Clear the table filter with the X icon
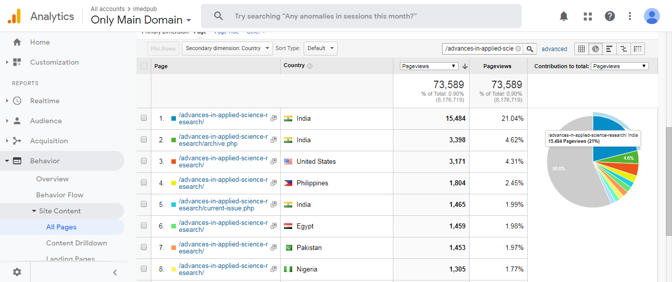This screenshot has height=282, width=672. click(518, 49)
